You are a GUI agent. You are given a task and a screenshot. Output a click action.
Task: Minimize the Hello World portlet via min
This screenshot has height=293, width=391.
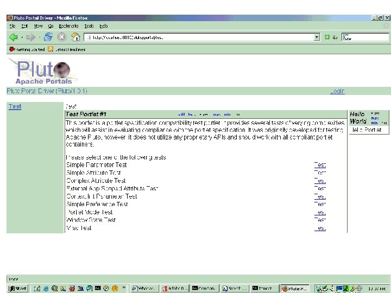(x=374, y=123)
